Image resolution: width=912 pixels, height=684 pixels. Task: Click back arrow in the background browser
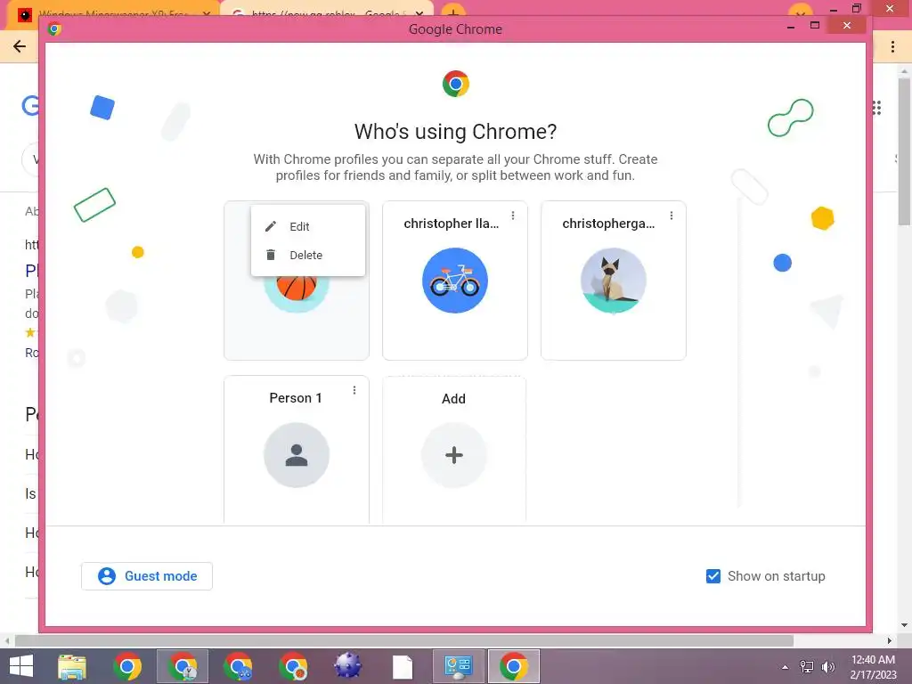coord(20,46)
